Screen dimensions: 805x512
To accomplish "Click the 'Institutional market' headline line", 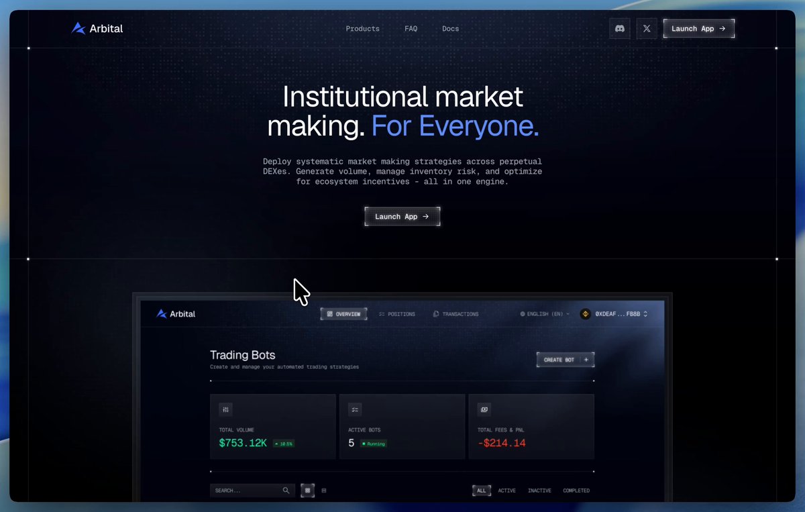I will [x=402, y=97].
